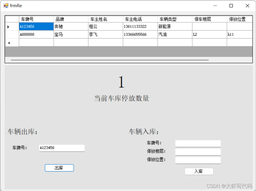Screen dimensions: 256x191
Task: Click the 宝马 brand cell
Action: (x=71, y=35)
